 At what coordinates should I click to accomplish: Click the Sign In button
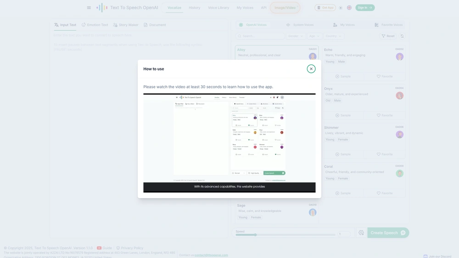click(x=365, y=8)
